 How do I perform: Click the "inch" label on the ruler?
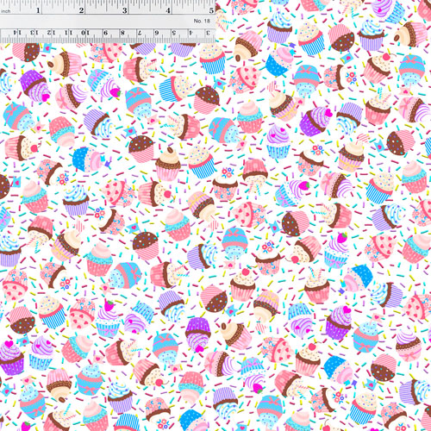pos(5,11)
